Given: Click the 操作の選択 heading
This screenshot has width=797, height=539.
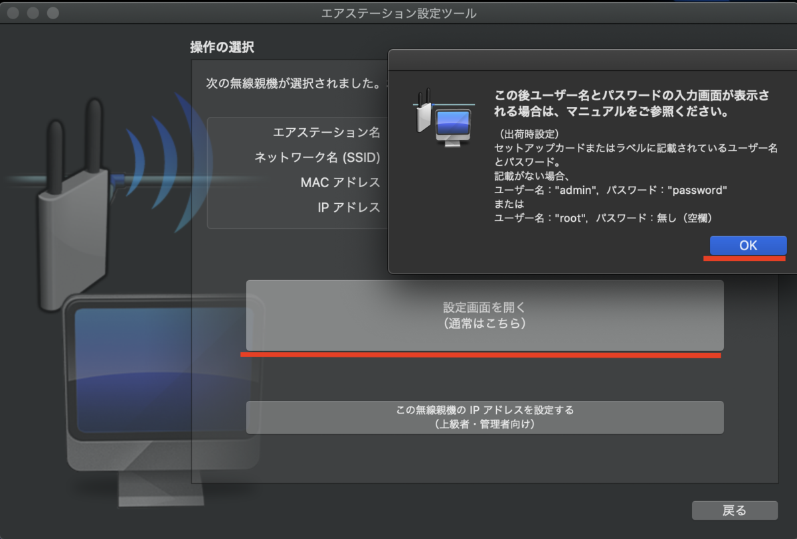Looking at the screenshot, I should coord(222,47).
